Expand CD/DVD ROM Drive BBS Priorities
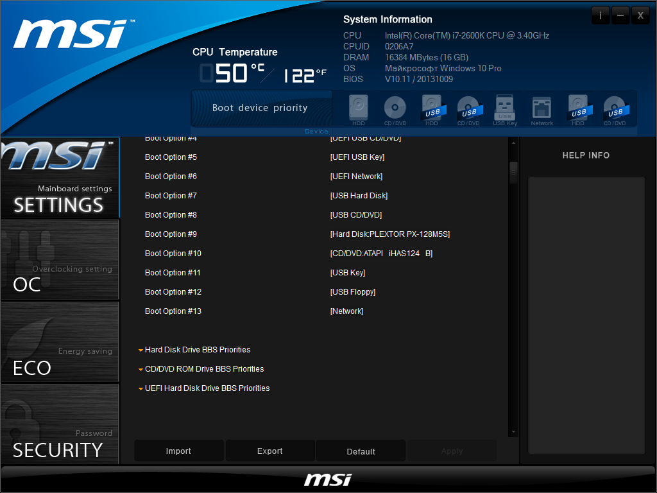657x493 pixels. (201, 369)
